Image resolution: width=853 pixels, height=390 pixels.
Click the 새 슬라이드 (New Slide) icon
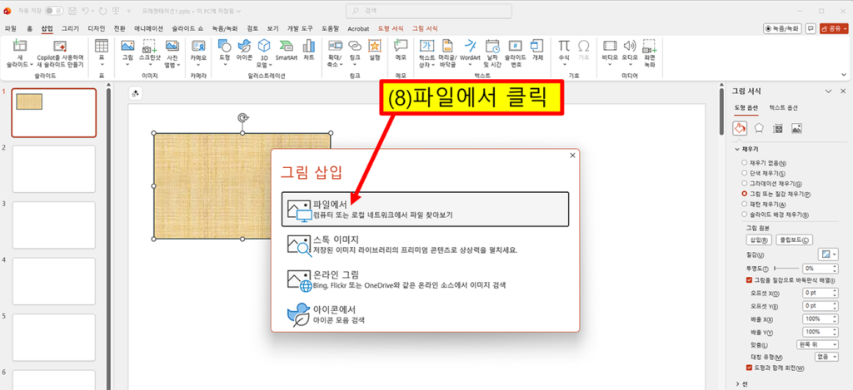pyautogui.click(x=19, y=47)
